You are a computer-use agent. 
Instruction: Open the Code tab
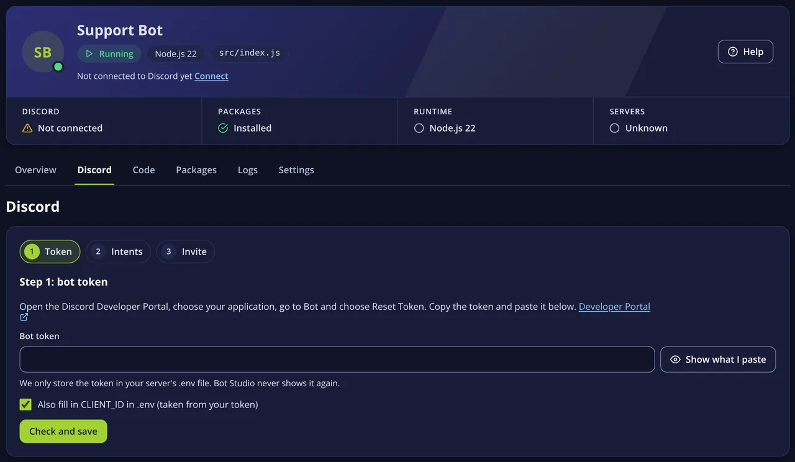(x=144, y=170)
